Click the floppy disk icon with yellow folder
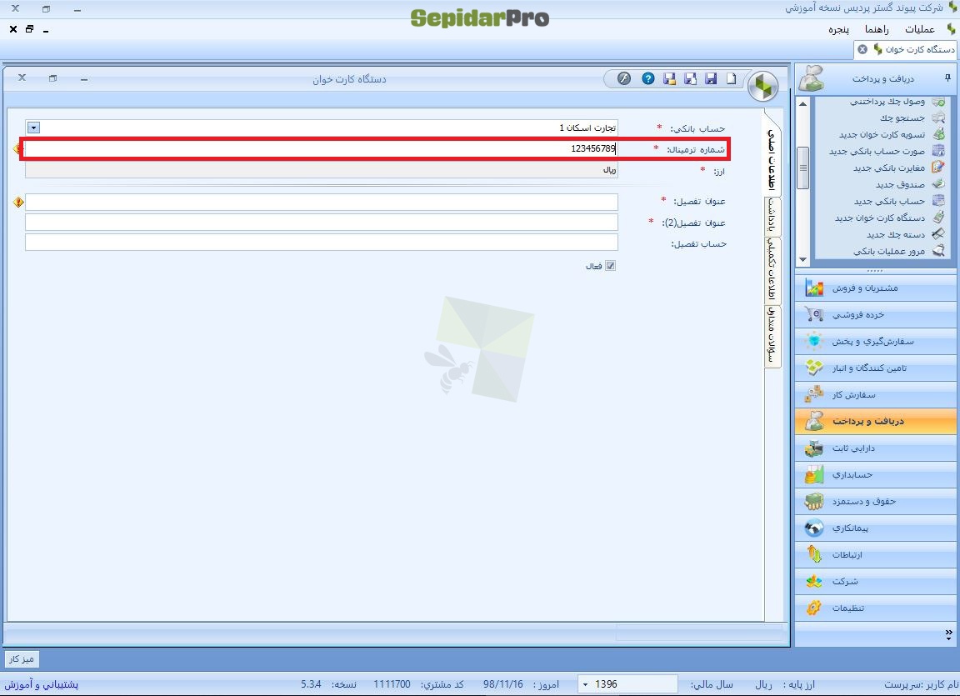Image resolution: width=960 pixels, height=696 pixels. 670,78
